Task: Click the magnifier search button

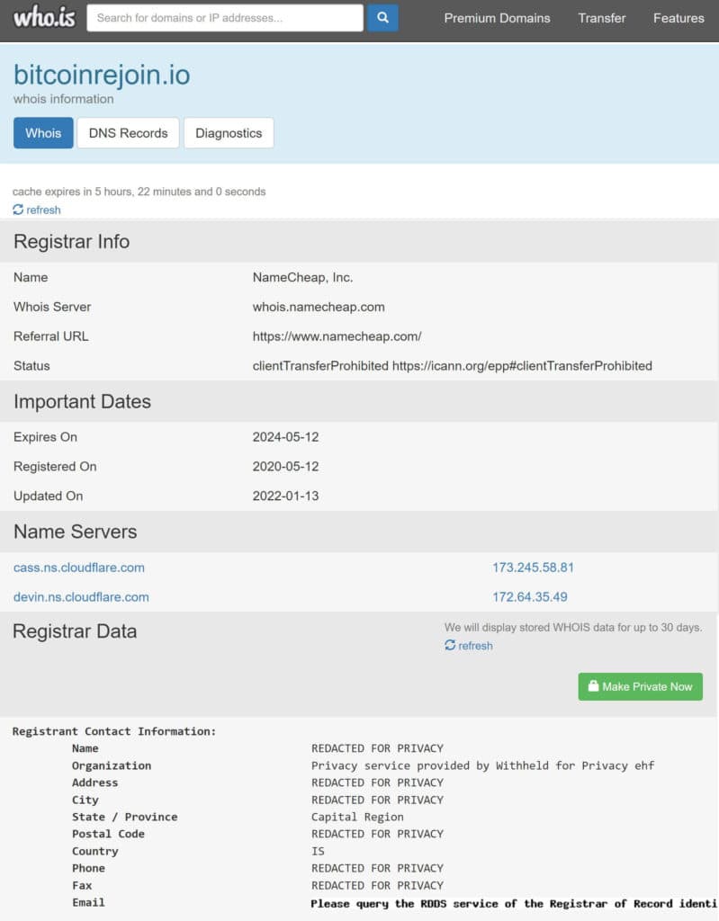Action: point(382,18)
